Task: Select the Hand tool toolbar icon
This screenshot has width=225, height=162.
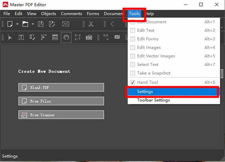Action: coord(66,37)
